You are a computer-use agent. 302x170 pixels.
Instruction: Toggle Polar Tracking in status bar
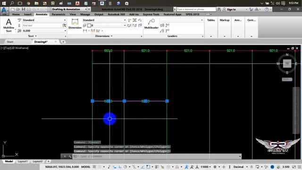[x=126, y=167]
